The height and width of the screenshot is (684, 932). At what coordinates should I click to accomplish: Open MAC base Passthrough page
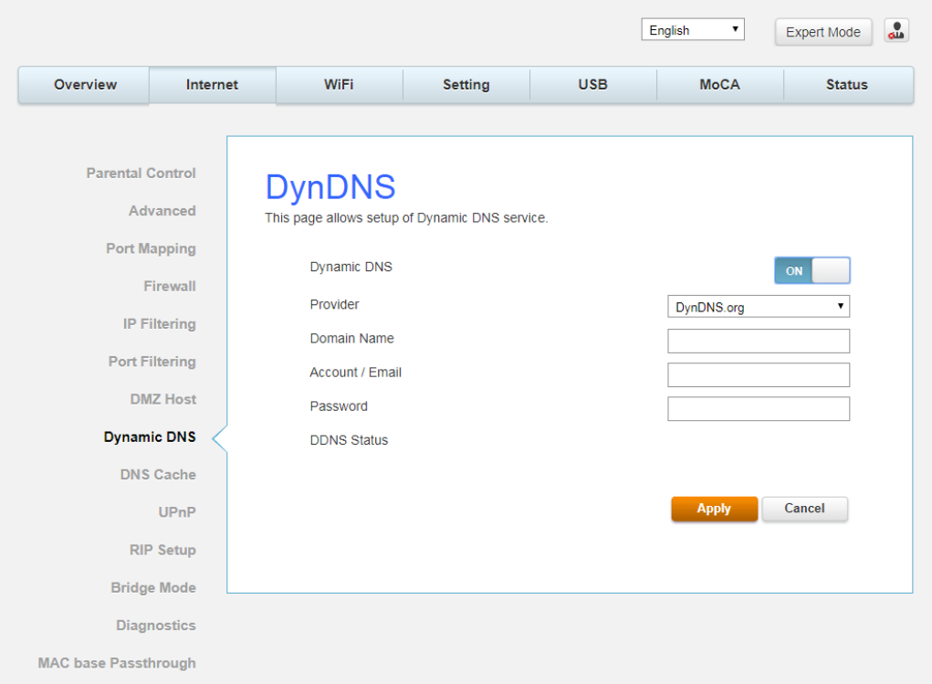tap(117, 663)
